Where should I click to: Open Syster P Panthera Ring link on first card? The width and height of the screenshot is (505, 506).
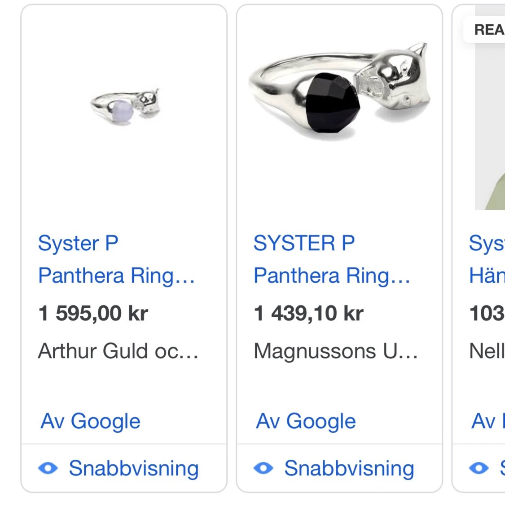point(117,259)
